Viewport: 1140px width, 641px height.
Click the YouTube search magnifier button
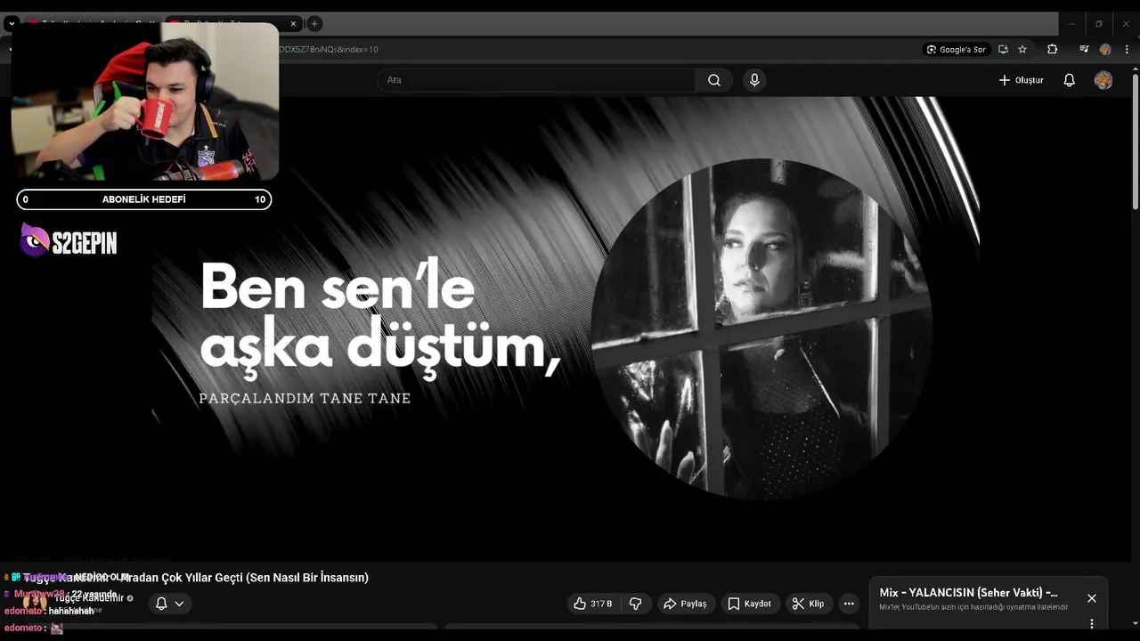(714, 80)
